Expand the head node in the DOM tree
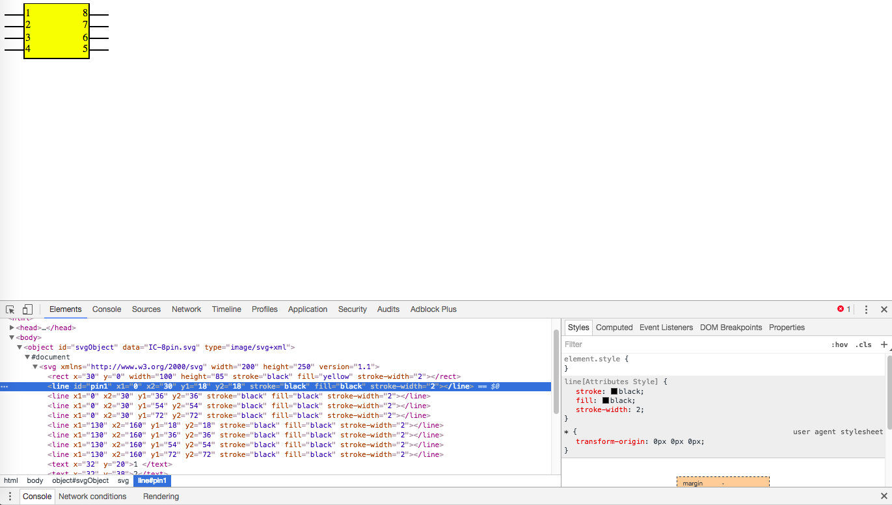 tap(12, 328)
